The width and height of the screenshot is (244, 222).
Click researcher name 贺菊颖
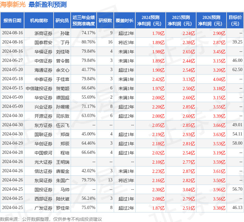[63, 88]
